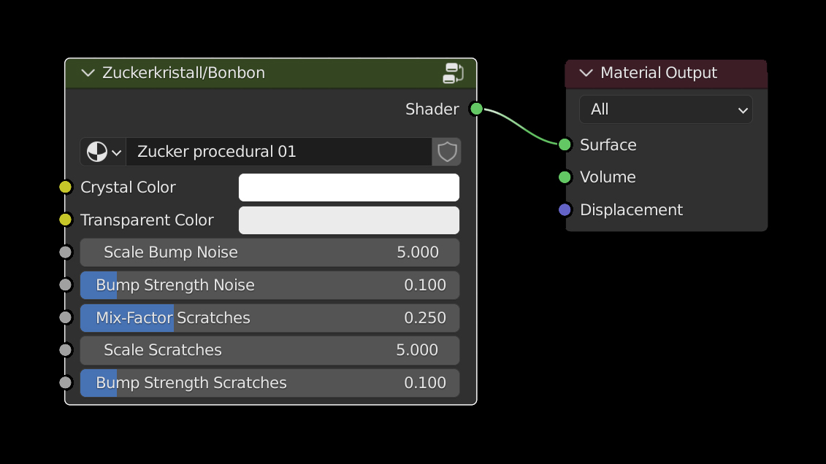826x464 pixels.
Task: Open the node tree browse sphere icon
Action: click(103, 152)
